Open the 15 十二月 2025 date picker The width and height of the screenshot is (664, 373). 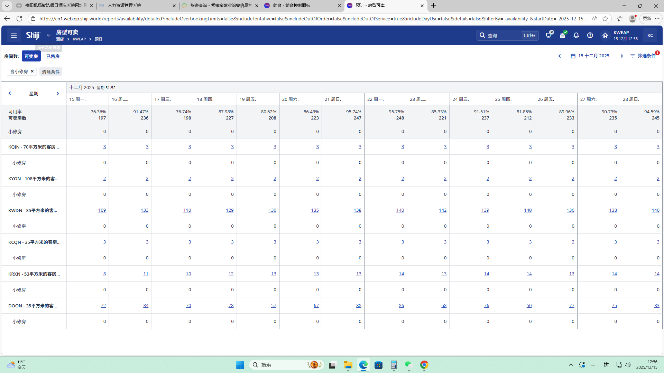(x=590, y=56)
